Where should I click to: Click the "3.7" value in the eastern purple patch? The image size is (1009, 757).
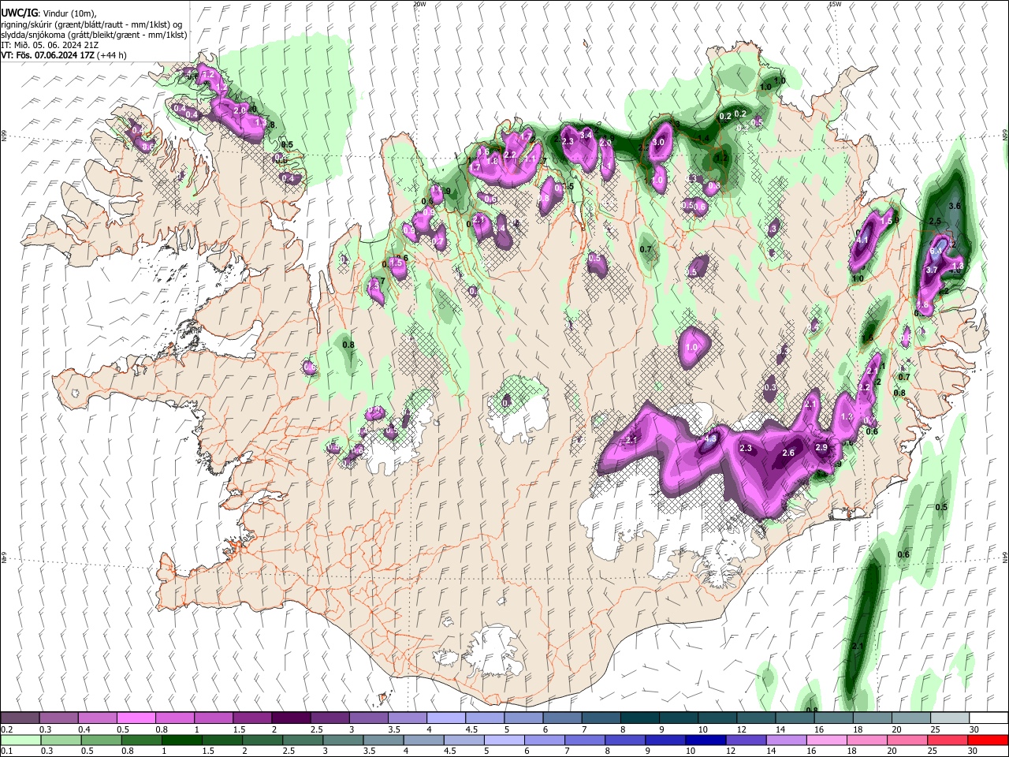click(x=931, y=270)
